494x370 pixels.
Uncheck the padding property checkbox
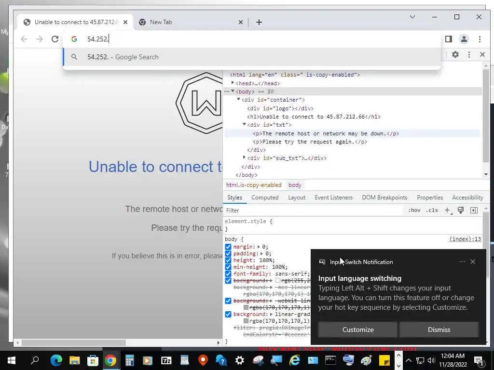tap(228, 253)
